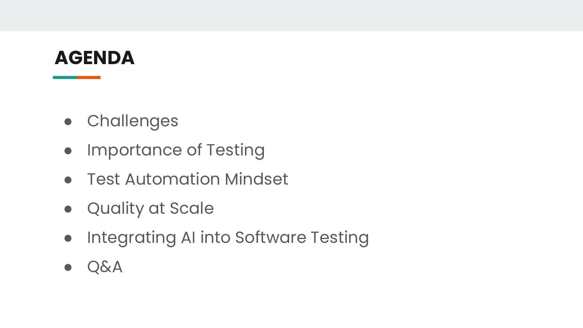This screenshot has width=583, height=328.
Task: Click the orange segment of the title underline
Action: [x=89, y=77]
